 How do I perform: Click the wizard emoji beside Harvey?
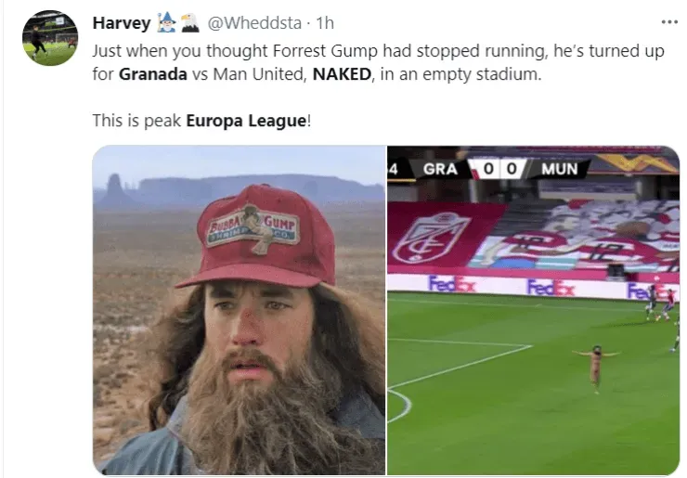click(166, 23)
